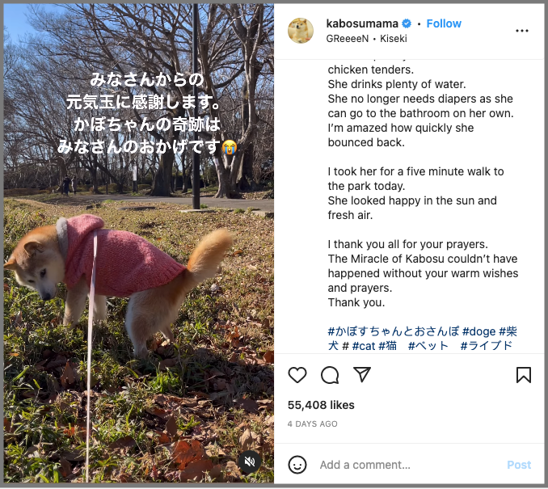Save the post with the bookmark icon

[524, 375]
